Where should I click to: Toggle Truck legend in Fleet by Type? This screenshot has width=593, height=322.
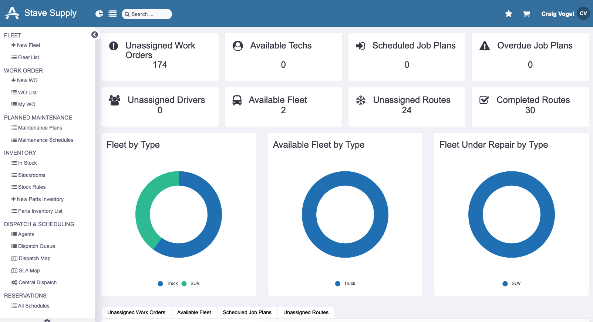click(168, 284)
